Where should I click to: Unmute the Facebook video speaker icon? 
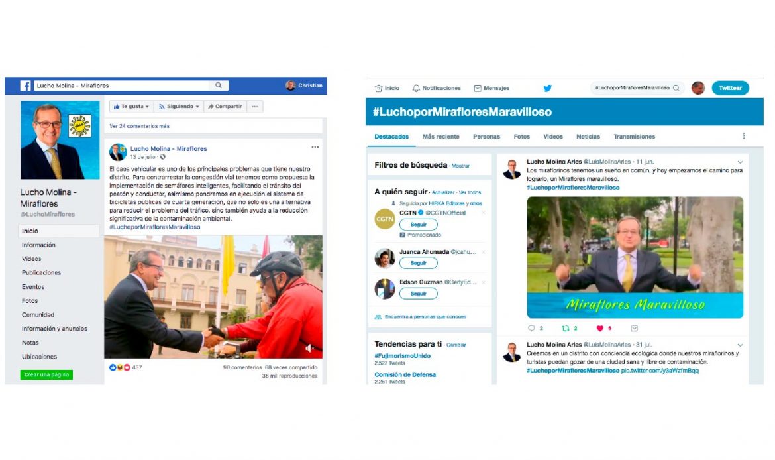tap(309, 348)
